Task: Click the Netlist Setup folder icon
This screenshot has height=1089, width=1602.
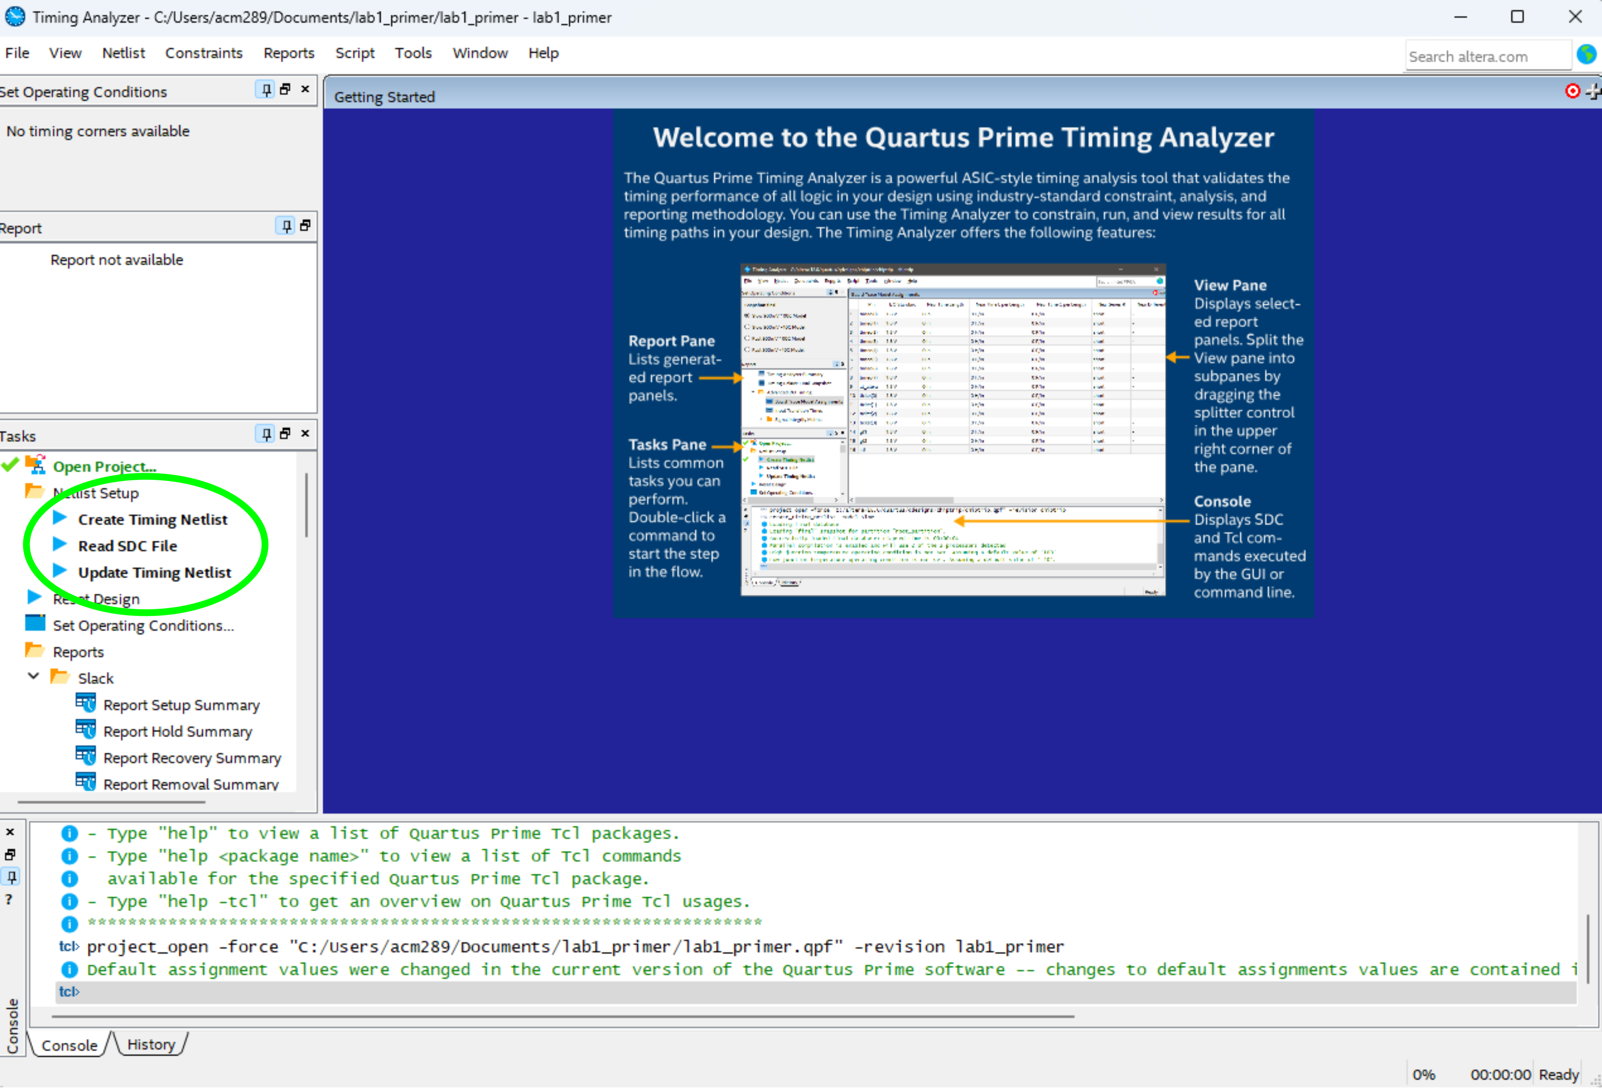Action: coord(34,491)
